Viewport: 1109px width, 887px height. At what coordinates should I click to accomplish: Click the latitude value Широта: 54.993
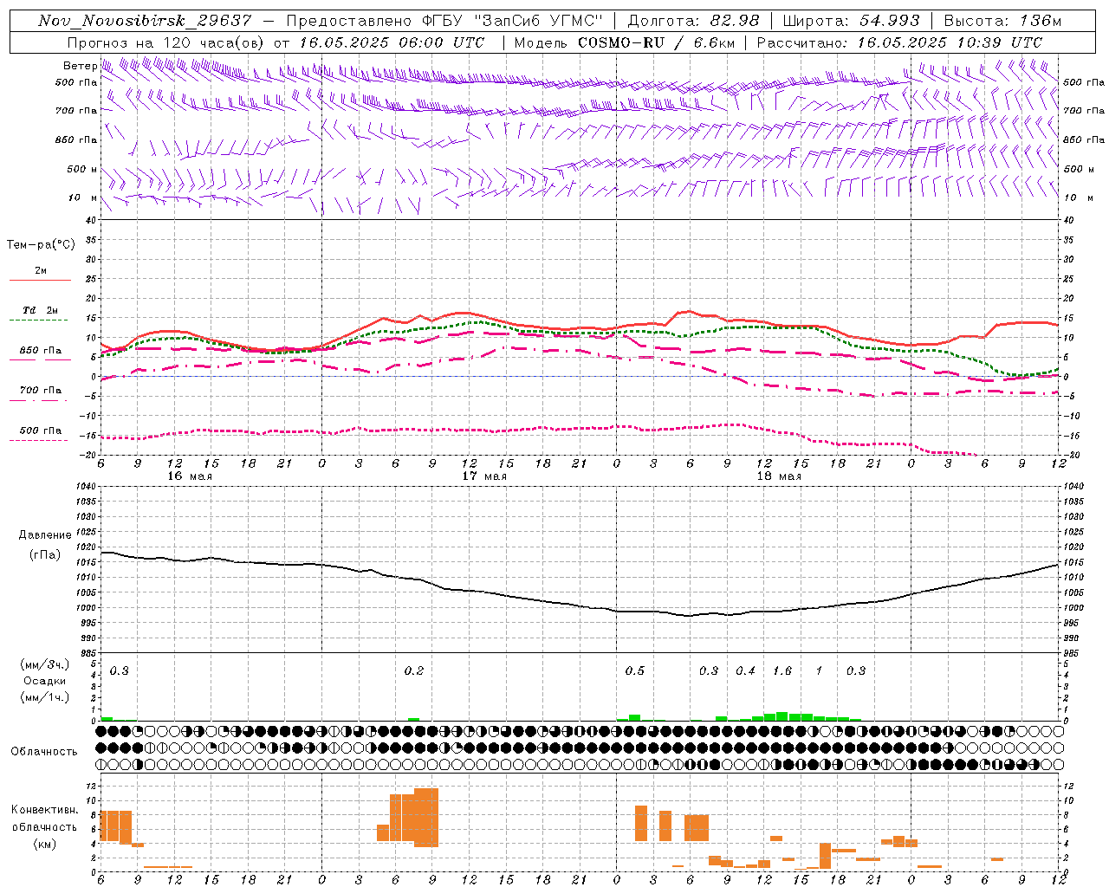pyautogui.click(x=852, y=21)
